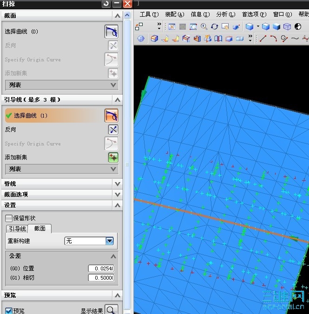The image size is (309, 314).
Task: Switch to the 引导线 tab
Action: [x=17, y=229]
